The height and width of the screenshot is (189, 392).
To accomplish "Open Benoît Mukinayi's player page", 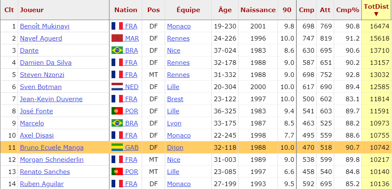I will pos(45,26).
